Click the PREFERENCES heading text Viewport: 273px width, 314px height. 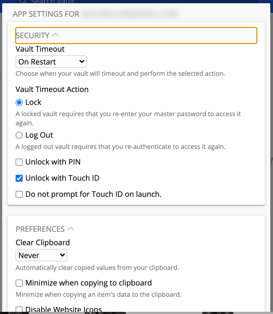(40, 229)
